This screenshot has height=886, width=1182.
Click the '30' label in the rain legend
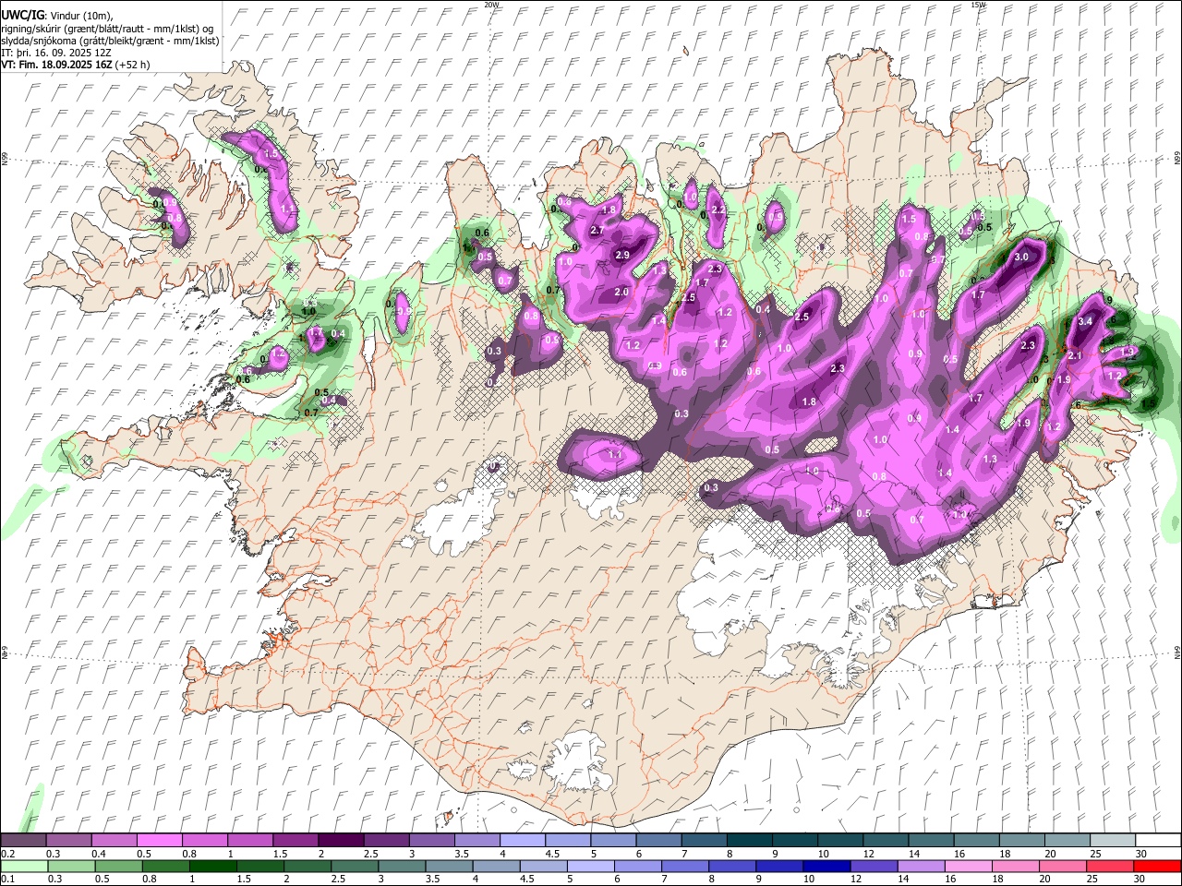1141,879
